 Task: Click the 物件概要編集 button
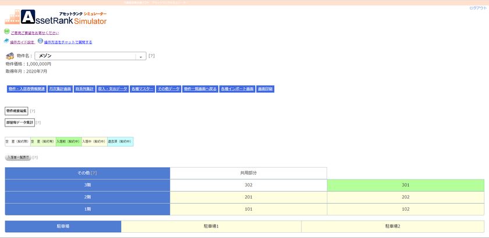16,111
